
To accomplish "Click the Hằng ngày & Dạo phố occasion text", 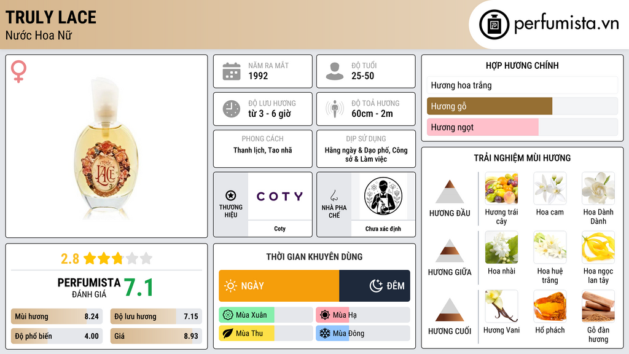I will [x=366, y=154].
